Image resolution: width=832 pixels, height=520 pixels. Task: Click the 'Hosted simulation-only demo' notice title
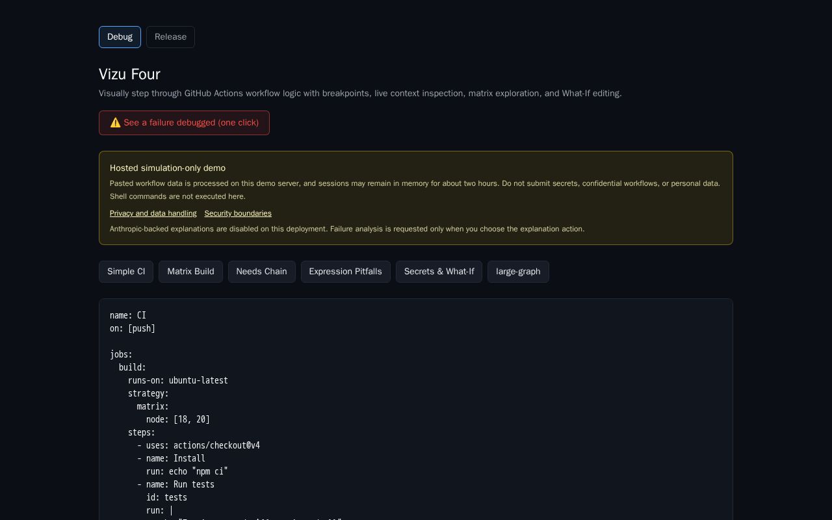coord(168,168)
